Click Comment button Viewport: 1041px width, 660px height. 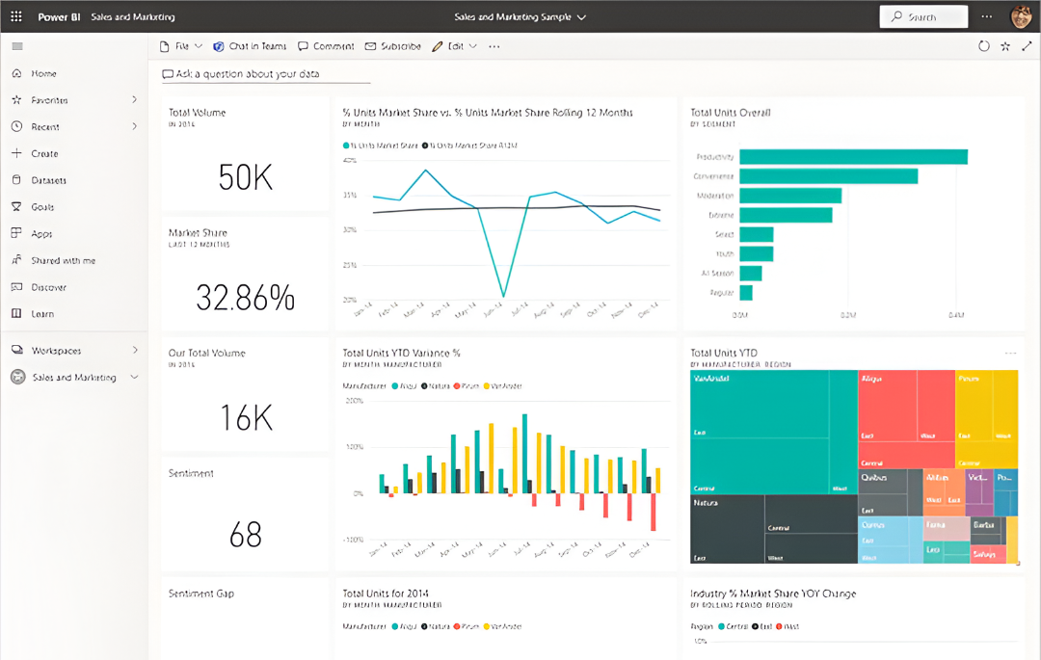pos(326,46)
